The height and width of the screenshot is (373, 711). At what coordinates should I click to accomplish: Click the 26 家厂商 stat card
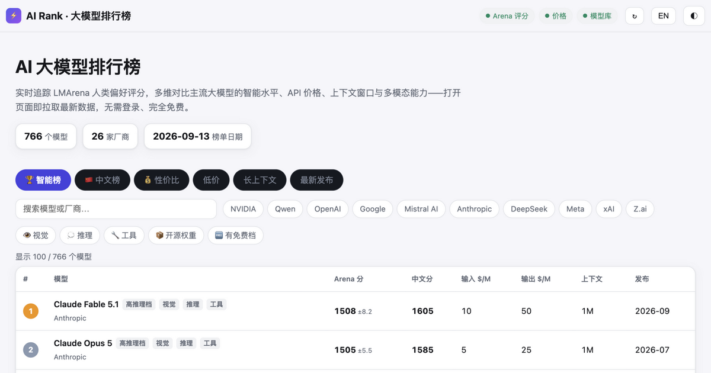pyautogui.click(x=110, y=136)
